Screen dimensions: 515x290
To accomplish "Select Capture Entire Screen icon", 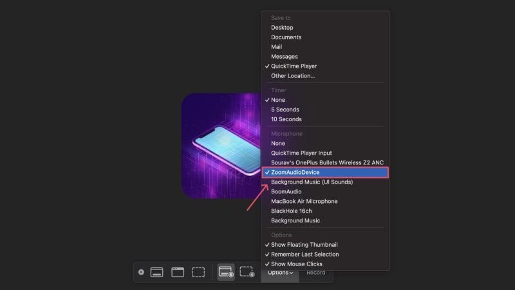I will pyautogui.click(x=156, y=272).
